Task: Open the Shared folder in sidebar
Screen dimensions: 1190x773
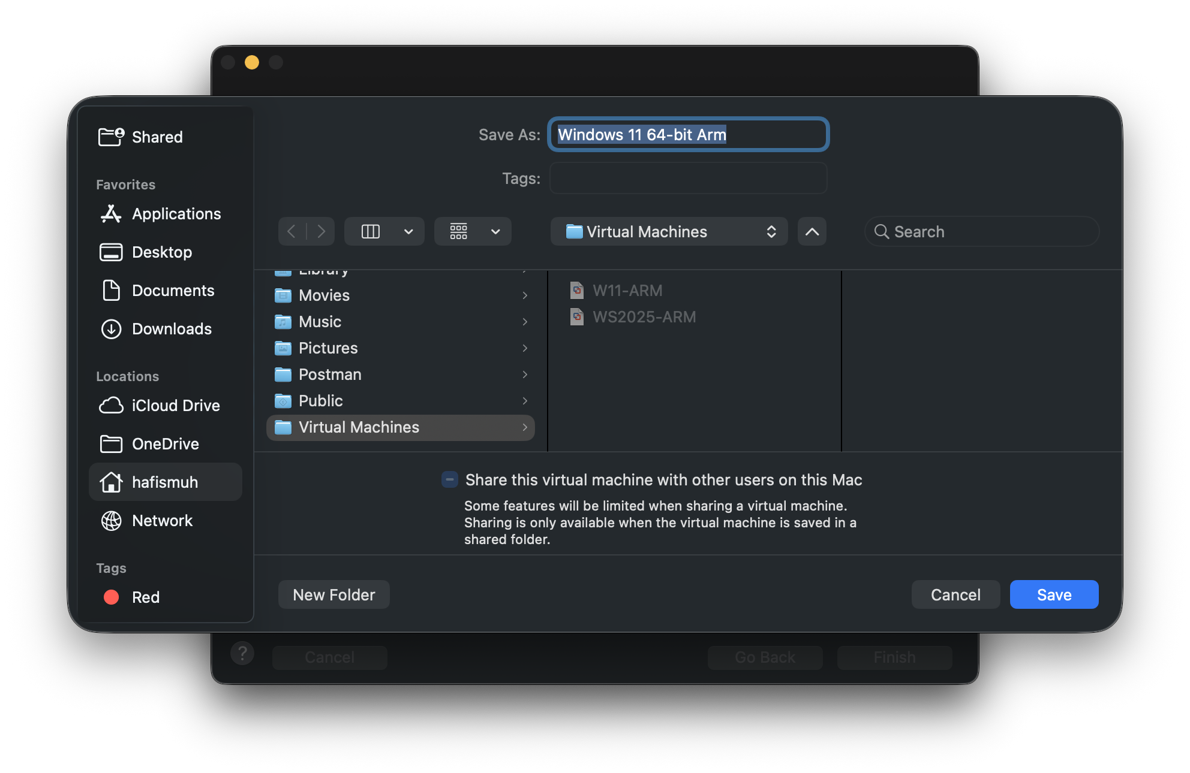Action: pos(157,137)
